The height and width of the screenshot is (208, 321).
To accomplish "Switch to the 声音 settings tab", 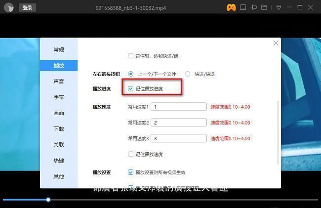I will click(x=59, y=82).
